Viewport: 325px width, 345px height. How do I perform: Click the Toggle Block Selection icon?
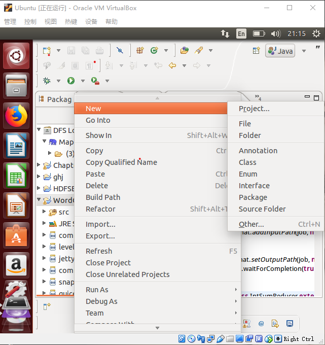(75, 65)
